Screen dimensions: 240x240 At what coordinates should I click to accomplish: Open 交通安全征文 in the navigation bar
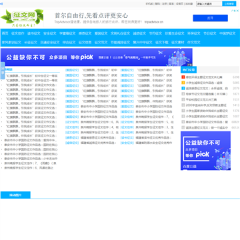[50, 42]
